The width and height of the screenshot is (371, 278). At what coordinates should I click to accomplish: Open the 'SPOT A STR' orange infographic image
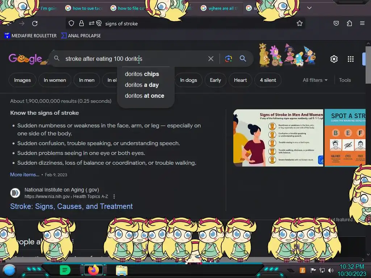(345, 138)
